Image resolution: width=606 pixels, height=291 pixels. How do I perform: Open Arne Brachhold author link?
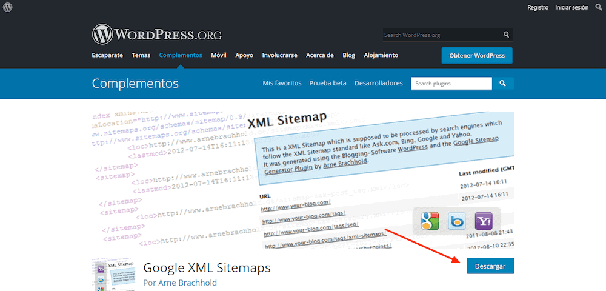click(x=187, y=283)
